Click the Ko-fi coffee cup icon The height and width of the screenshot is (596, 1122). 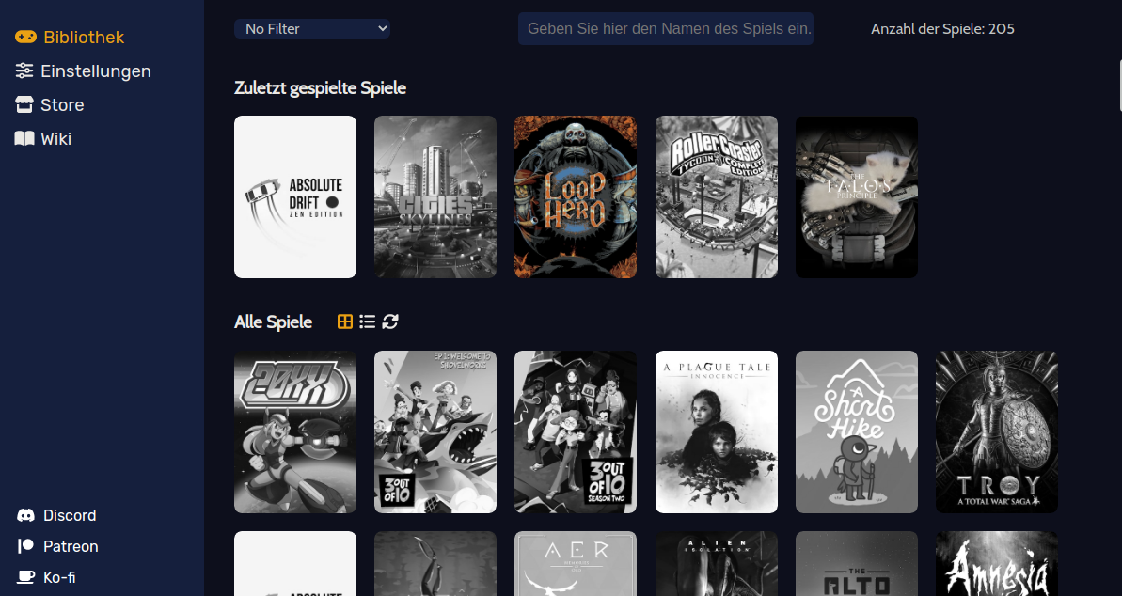[25, 576]
